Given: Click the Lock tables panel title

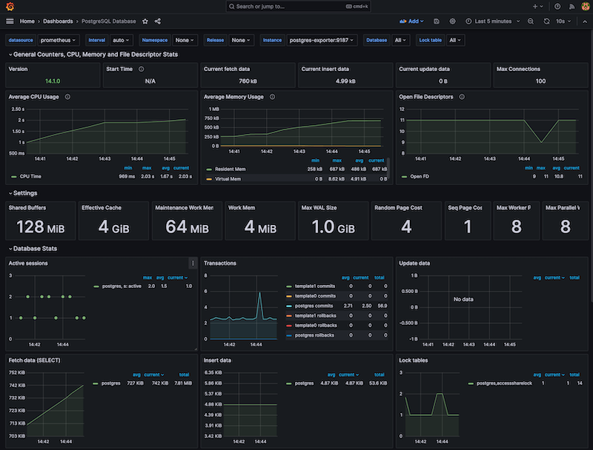Looking at the screenshot, I should tap(414, 360).
